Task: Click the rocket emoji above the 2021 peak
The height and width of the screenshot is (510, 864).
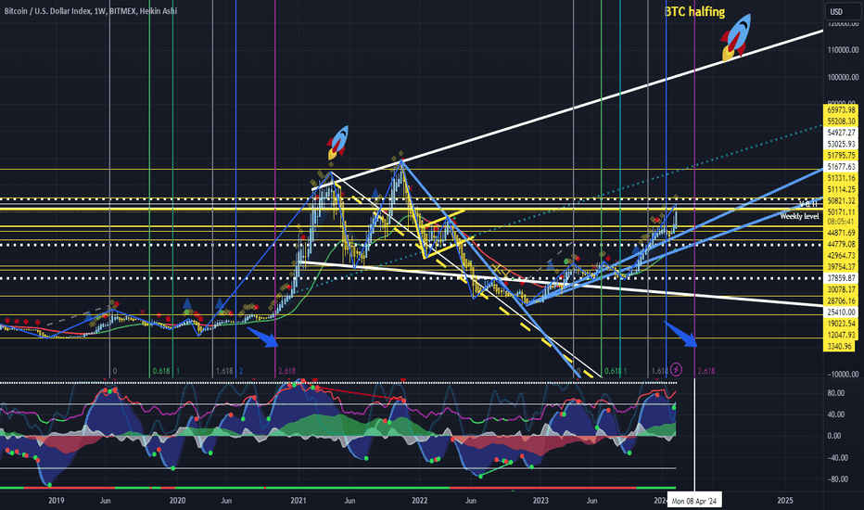Action: tap(337, 142)
